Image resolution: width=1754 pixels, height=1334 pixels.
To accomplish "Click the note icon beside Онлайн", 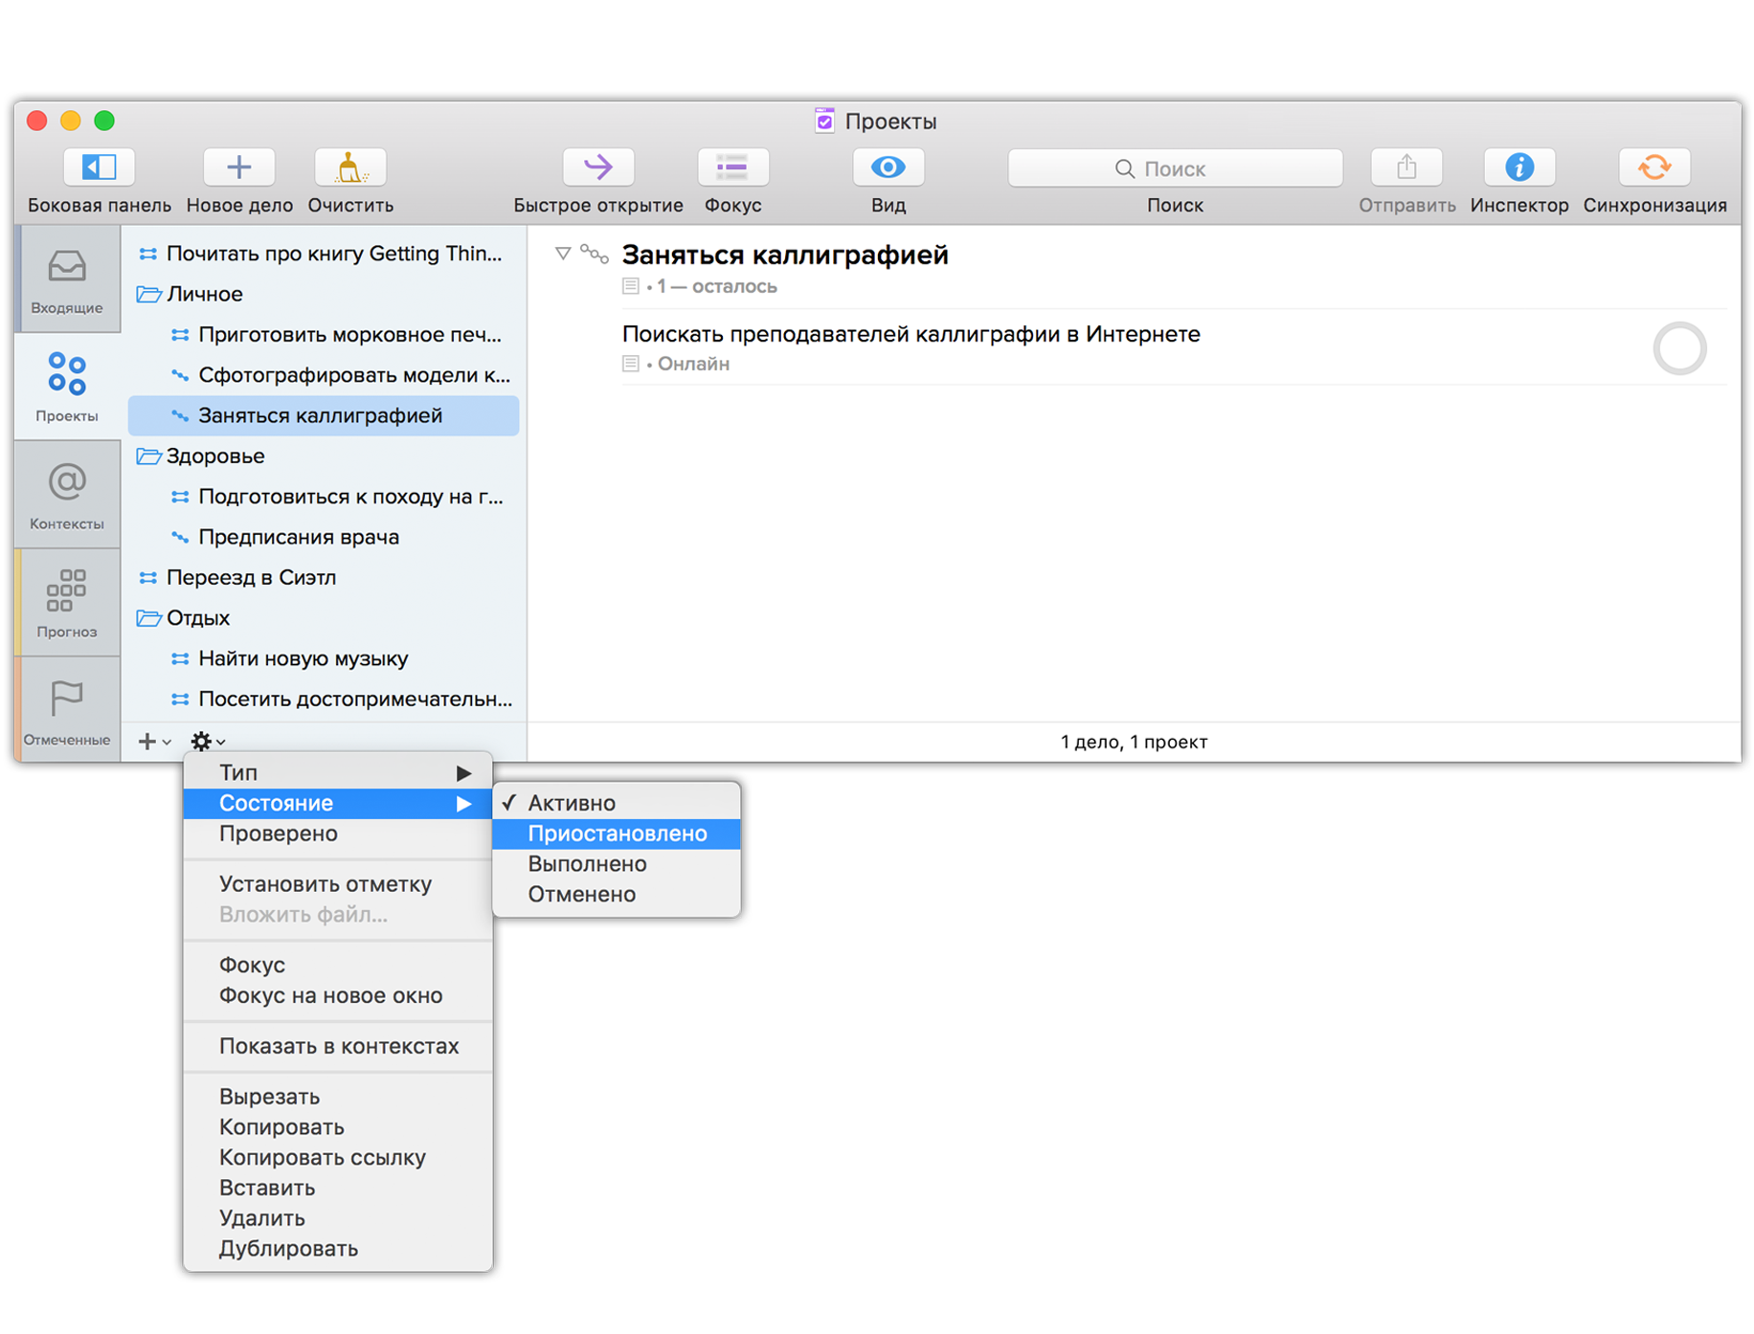I will 630,364.
